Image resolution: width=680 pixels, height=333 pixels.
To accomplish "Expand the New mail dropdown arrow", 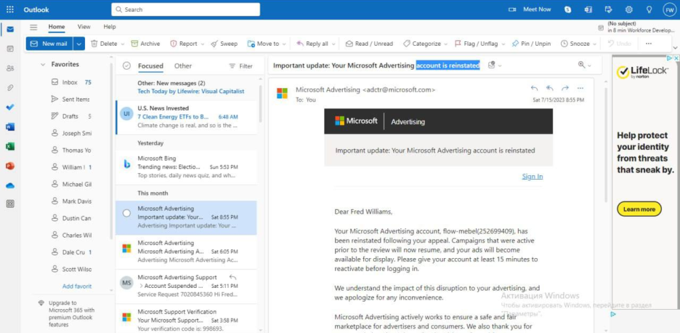I will [x=79, y=44].
